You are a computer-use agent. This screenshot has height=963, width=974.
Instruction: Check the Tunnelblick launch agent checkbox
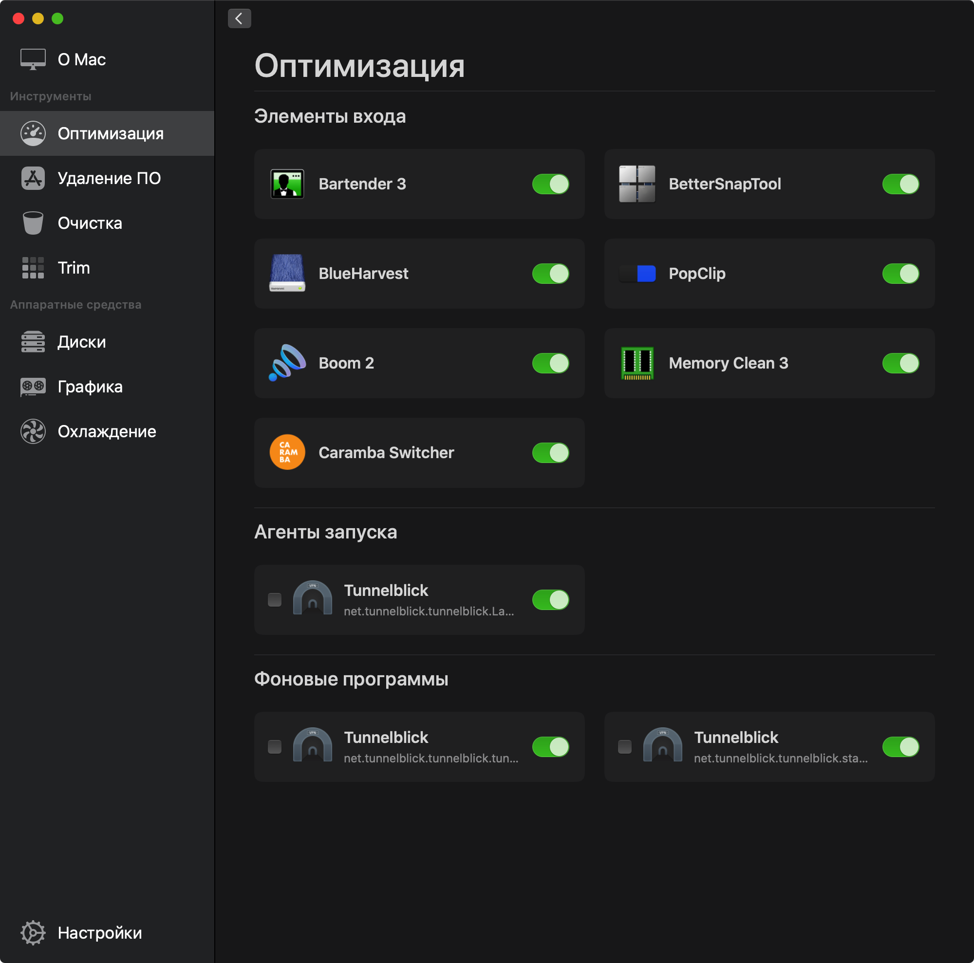click(x=274, y=599)
